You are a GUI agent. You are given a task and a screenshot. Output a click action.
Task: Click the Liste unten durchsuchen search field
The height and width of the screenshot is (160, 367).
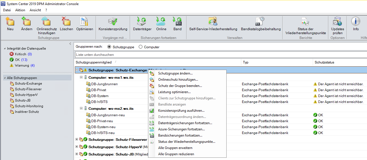[x=221, y=54]
